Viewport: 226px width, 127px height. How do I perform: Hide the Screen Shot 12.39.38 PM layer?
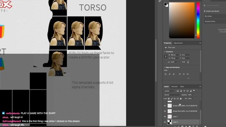[165, 111]
